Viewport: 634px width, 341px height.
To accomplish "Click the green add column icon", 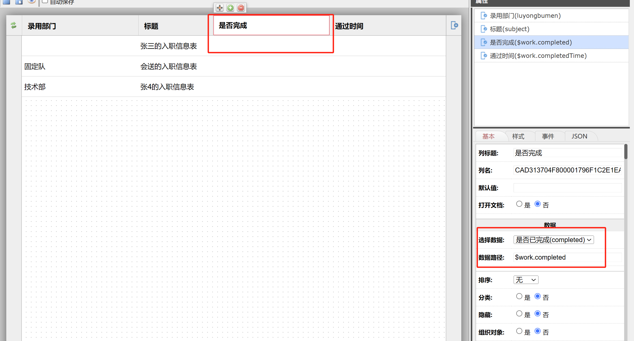I will 230,8.
